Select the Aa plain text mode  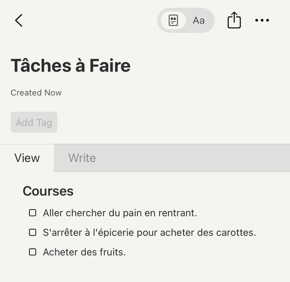(199, 20)
